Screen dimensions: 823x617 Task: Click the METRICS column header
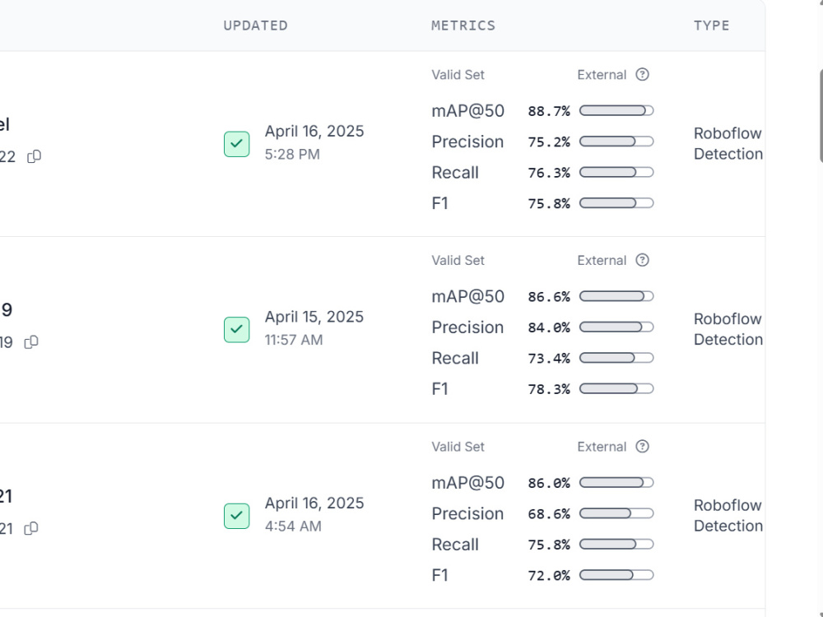click(x=463, y=26)
